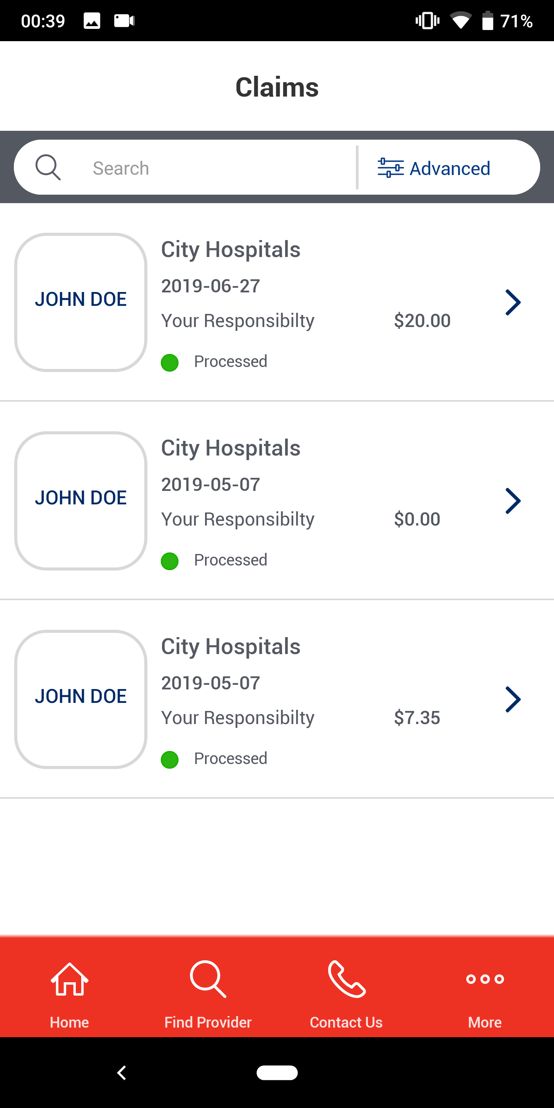Open the More options dots icon
The height and width of the screenshot is (1108, 554).
coord(485,979)
